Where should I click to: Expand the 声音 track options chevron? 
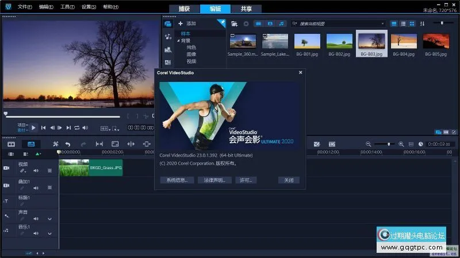pos(49,218)
